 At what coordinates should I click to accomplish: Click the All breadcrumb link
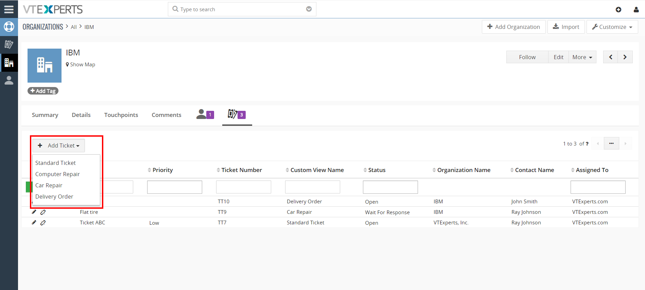[x=74, y=27]
